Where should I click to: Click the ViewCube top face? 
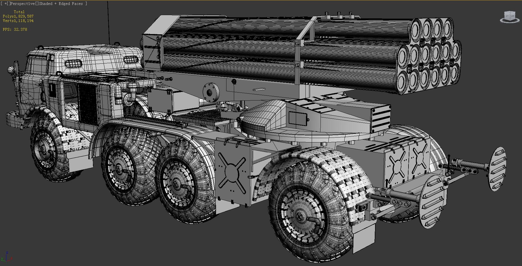(x=510, y=12)
